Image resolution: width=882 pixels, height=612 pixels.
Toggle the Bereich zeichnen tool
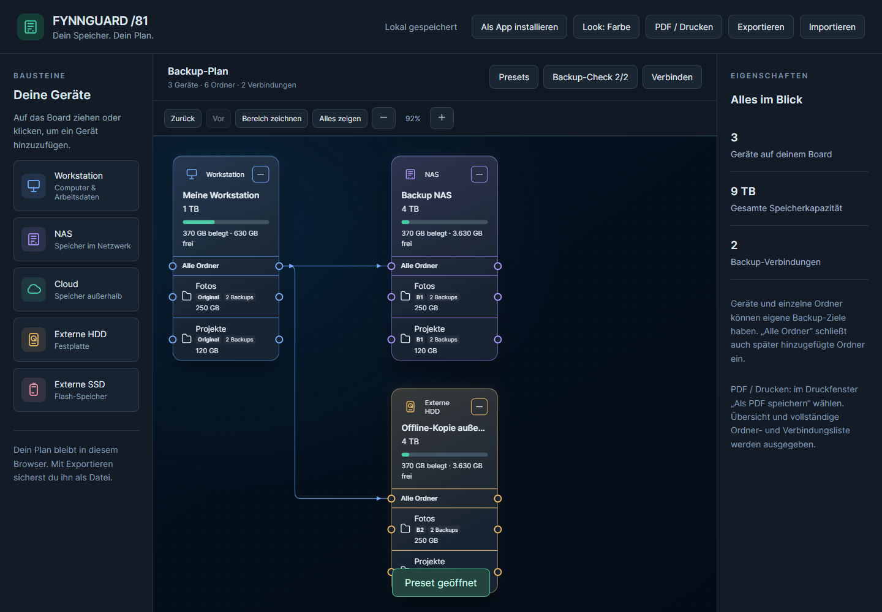[272, 119]
